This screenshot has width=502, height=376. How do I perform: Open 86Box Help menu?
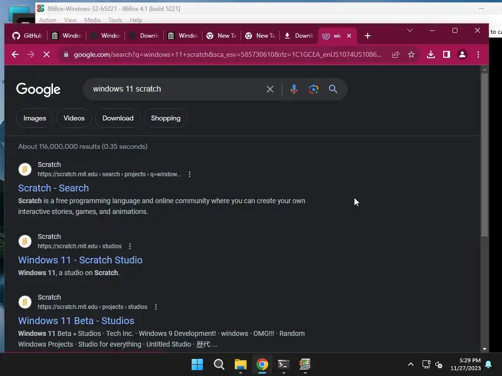[x=136, y=20]
